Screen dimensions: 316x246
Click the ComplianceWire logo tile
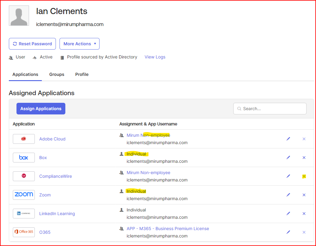tap(24, 176)
